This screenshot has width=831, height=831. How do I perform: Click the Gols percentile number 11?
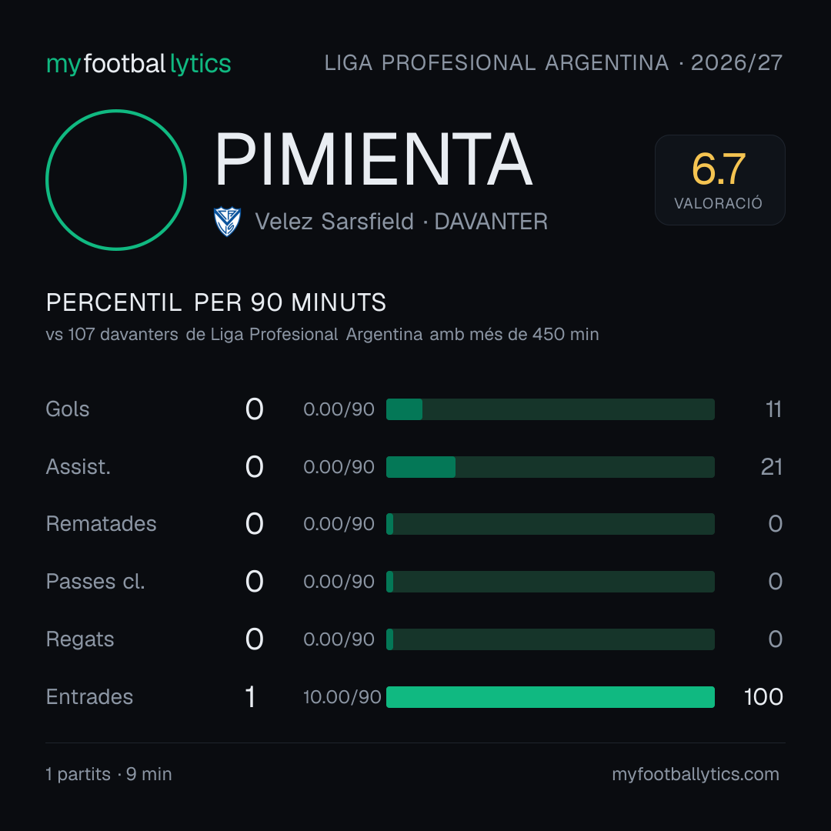(773, 409)
